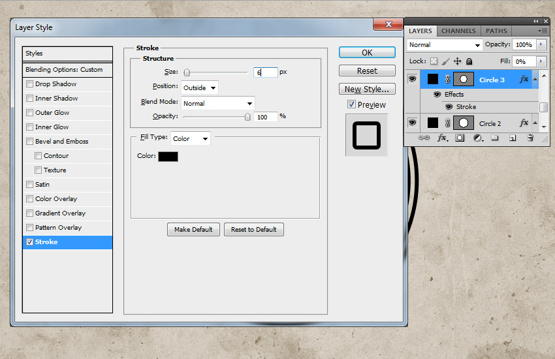Enable the Drop Shadow checkbox

pos(29,84)
